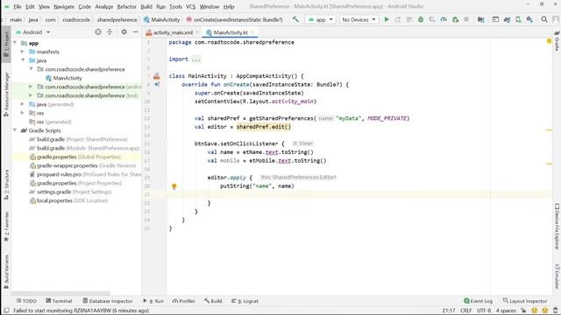Open the VCS menu
The height and width of the screenshot is (315, 561).
point(190,6)
